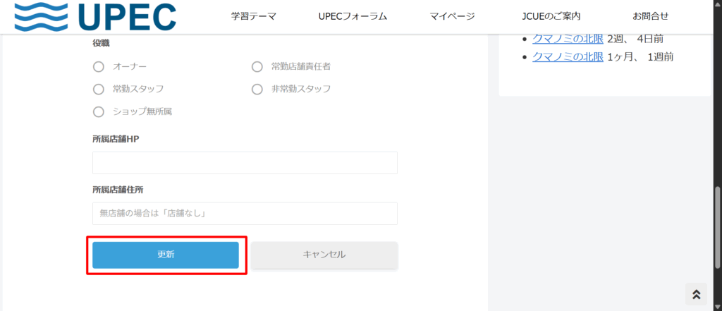
Task: Open the UPECフォーラム menu item
Action: point(353,16)
